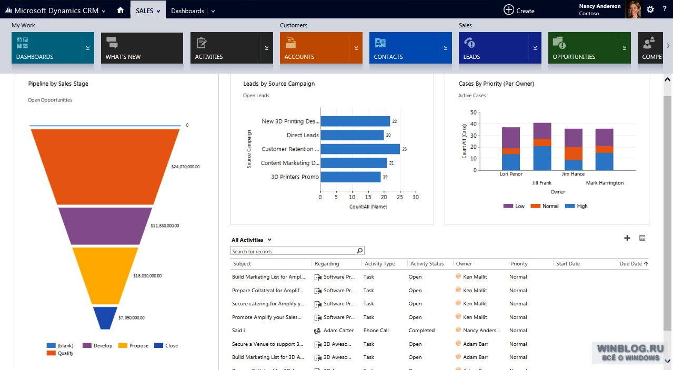This screenshot has width=673, height=370.
Task: Expand the Opportunities tile chevron
Action: tap(625, 48)
